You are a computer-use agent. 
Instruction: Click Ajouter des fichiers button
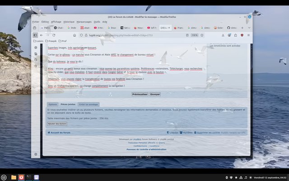(57, 124)
